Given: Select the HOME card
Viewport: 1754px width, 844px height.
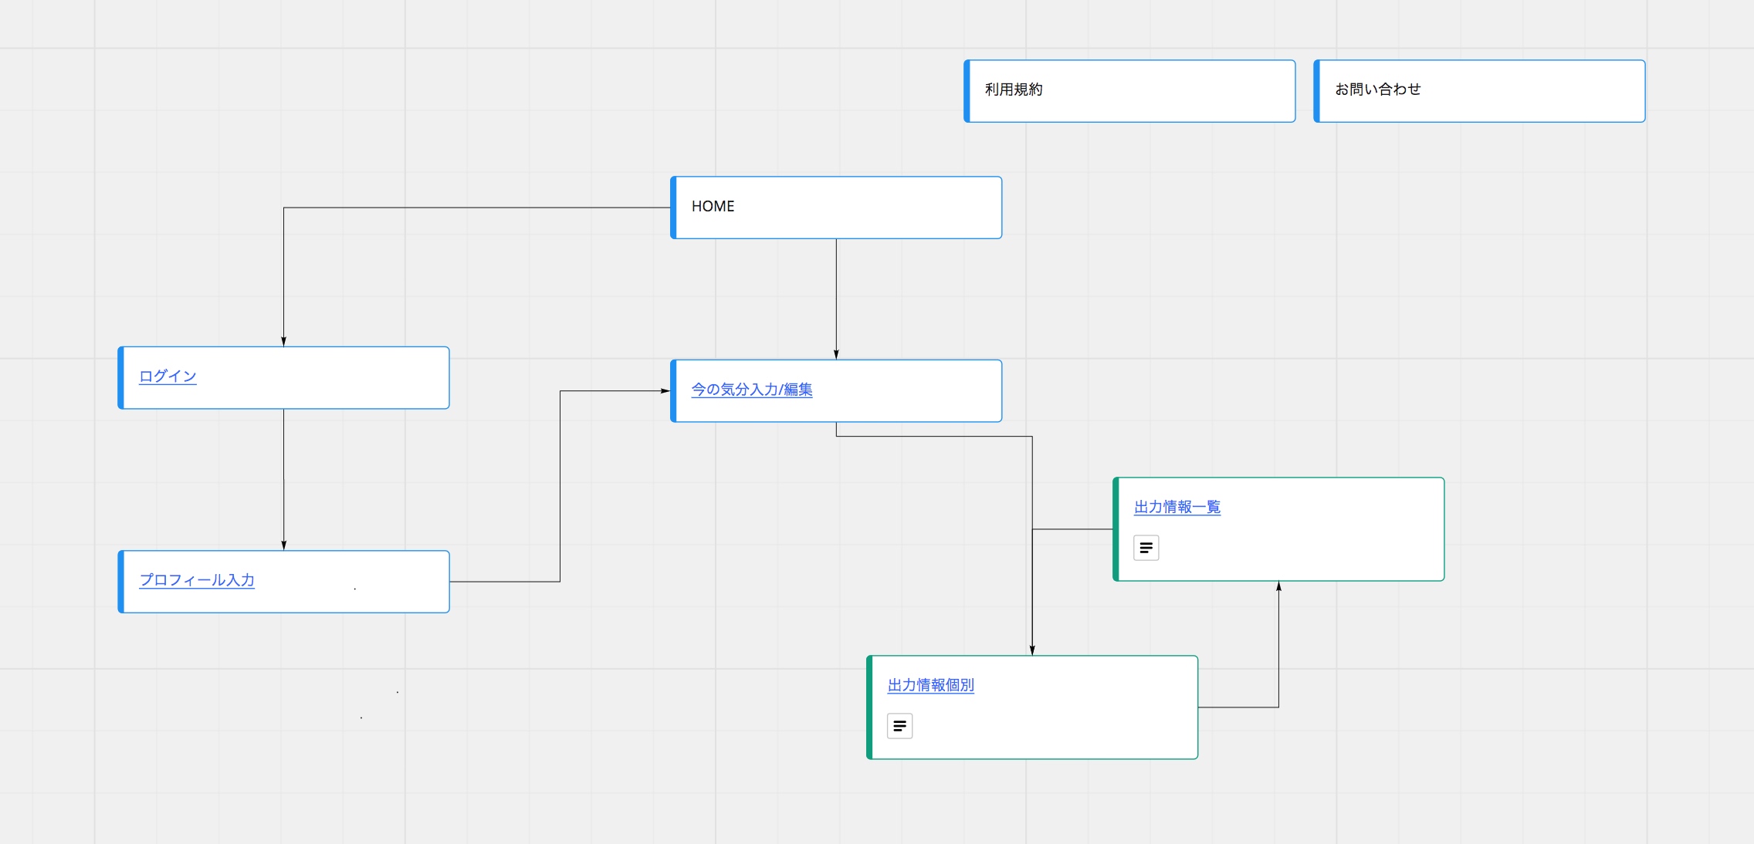Looking at the screenshot, I should 836,208.
